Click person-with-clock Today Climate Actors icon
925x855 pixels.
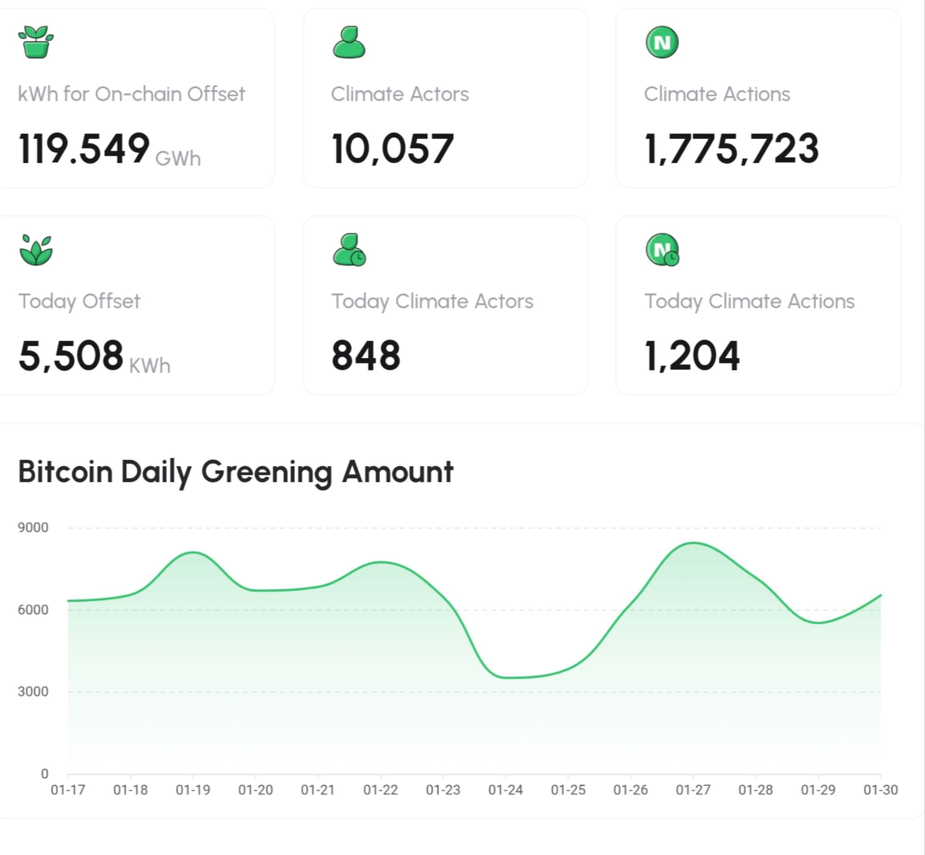pos(349,250)
